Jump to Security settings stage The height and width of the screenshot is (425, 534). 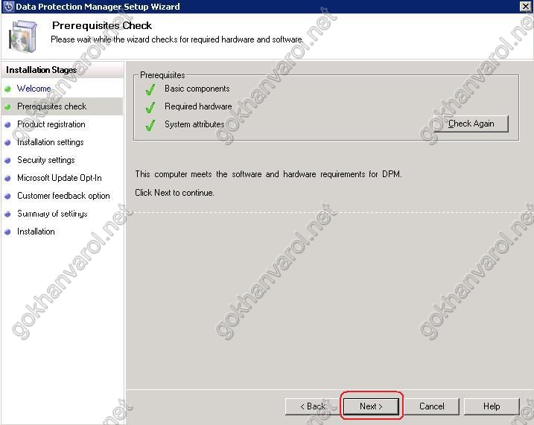pos(45,160)
